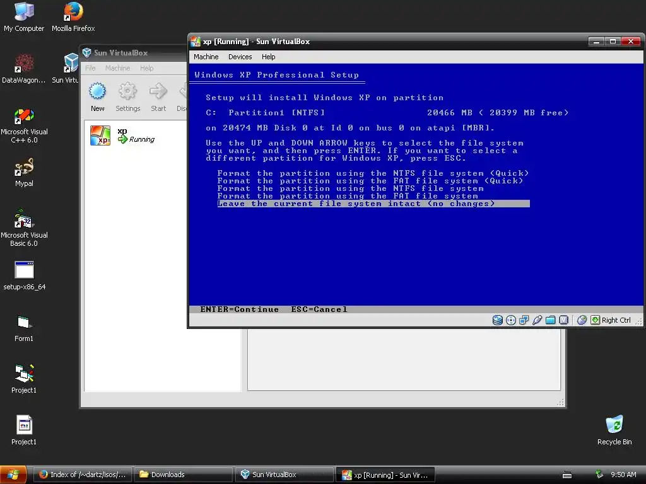Select Project1 document icon at bottom
This screenshot has height=484, width=646.
pyautogui.click(x=24, y=430)
